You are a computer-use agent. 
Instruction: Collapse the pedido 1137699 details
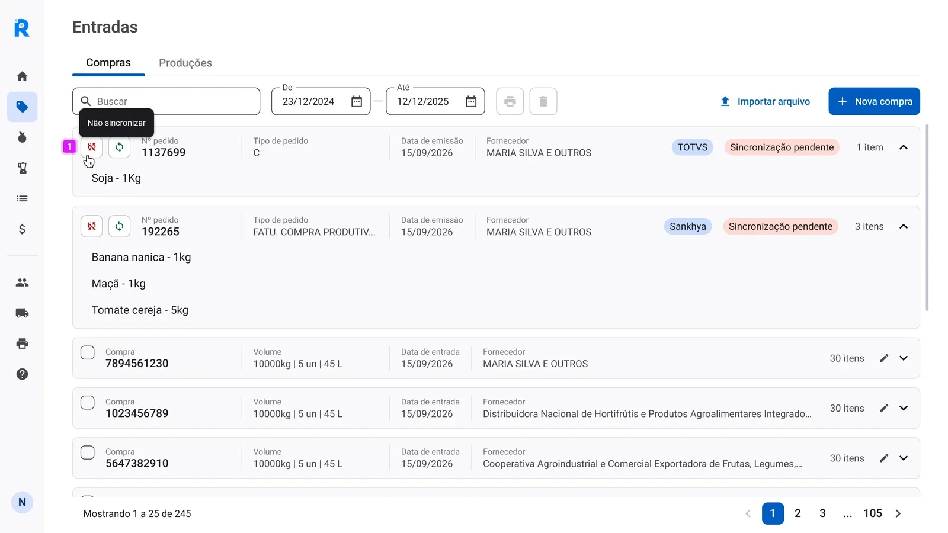tap(904, 147)
